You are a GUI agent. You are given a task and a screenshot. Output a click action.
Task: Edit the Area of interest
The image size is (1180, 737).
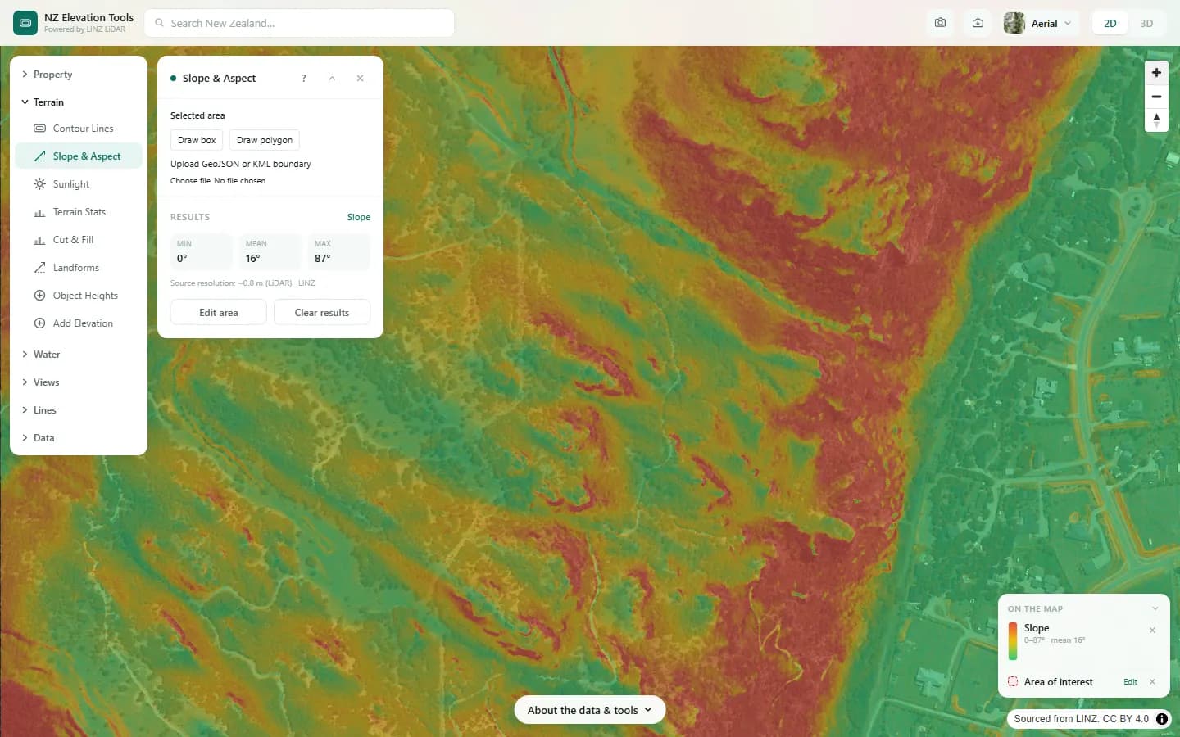click(x=1130, y=682)
